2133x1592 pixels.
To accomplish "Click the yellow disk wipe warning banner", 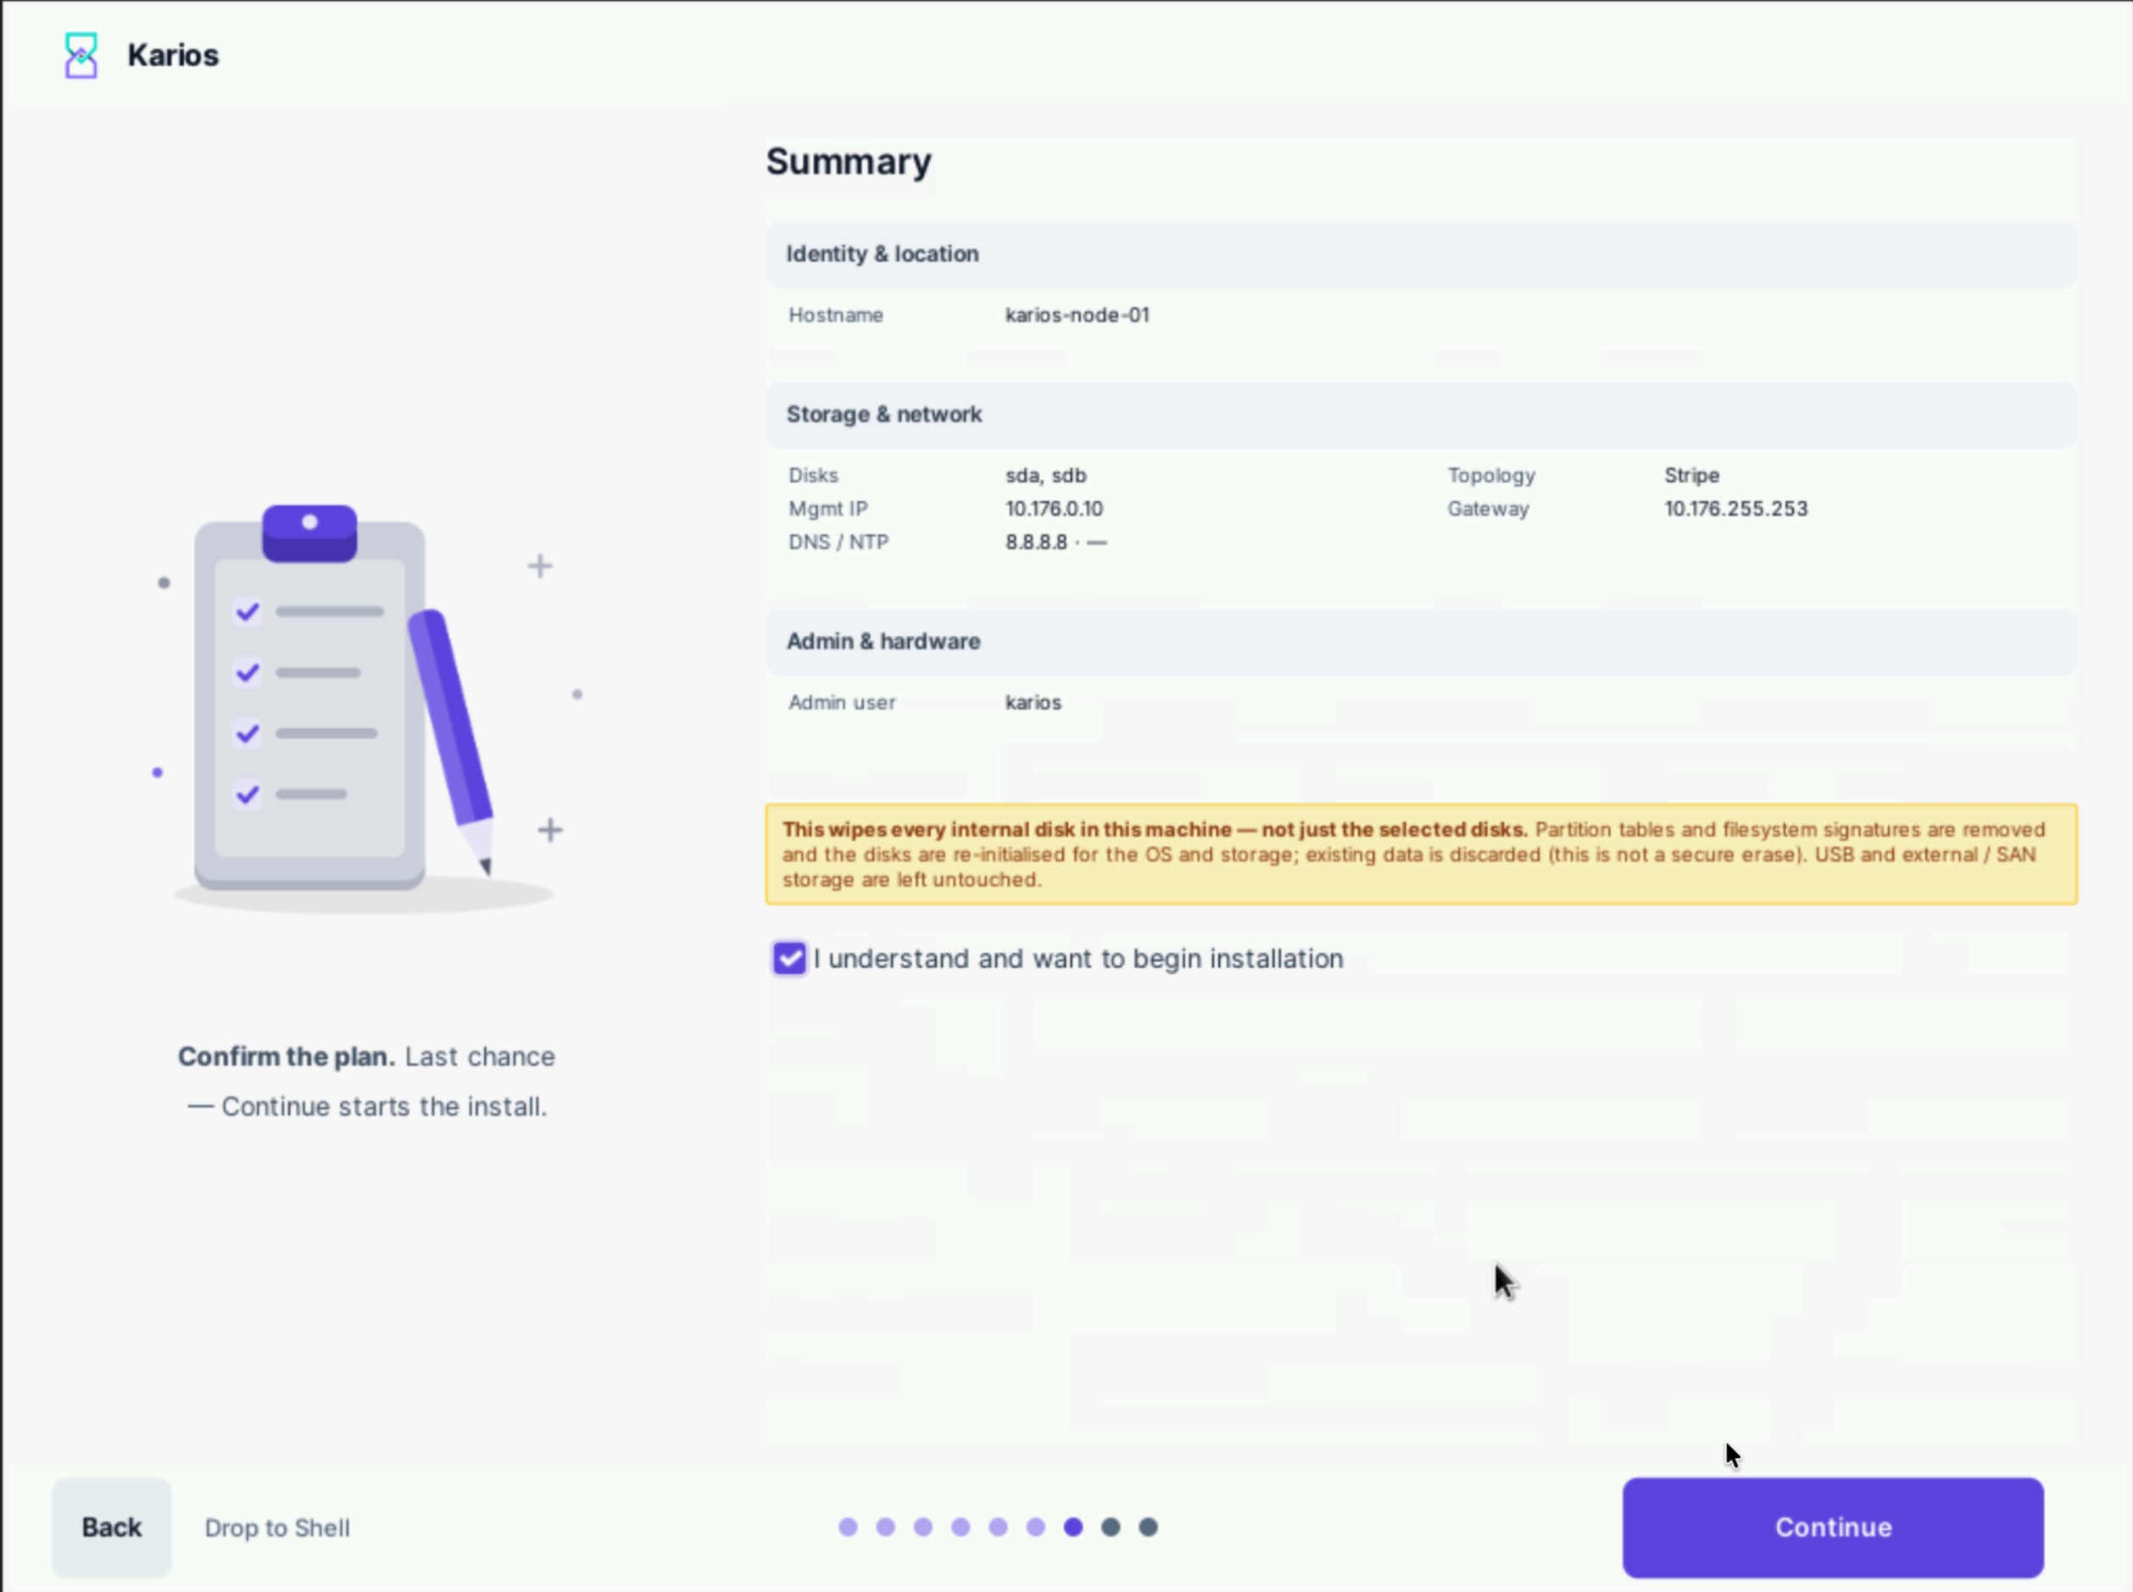I will click(1421, 854).
